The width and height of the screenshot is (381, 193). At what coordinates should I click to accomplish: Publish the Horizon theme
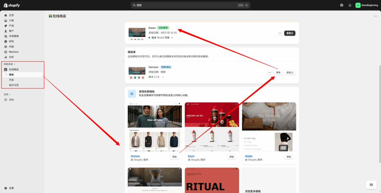tap(278, 73)
